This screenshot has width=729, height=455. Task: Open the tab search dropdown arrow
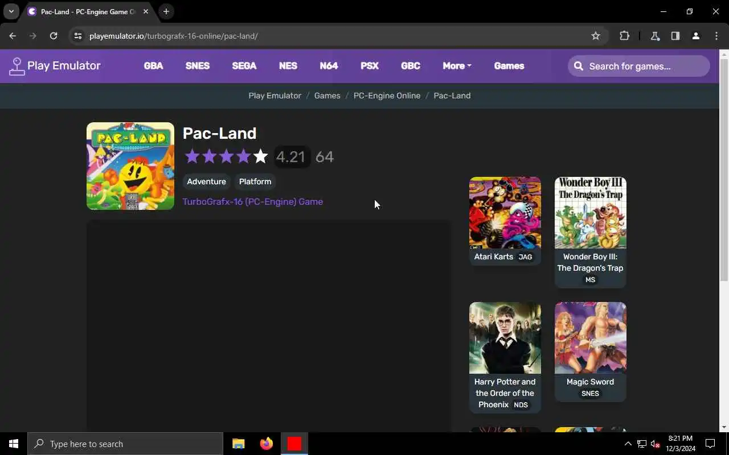tap(11, 11)
